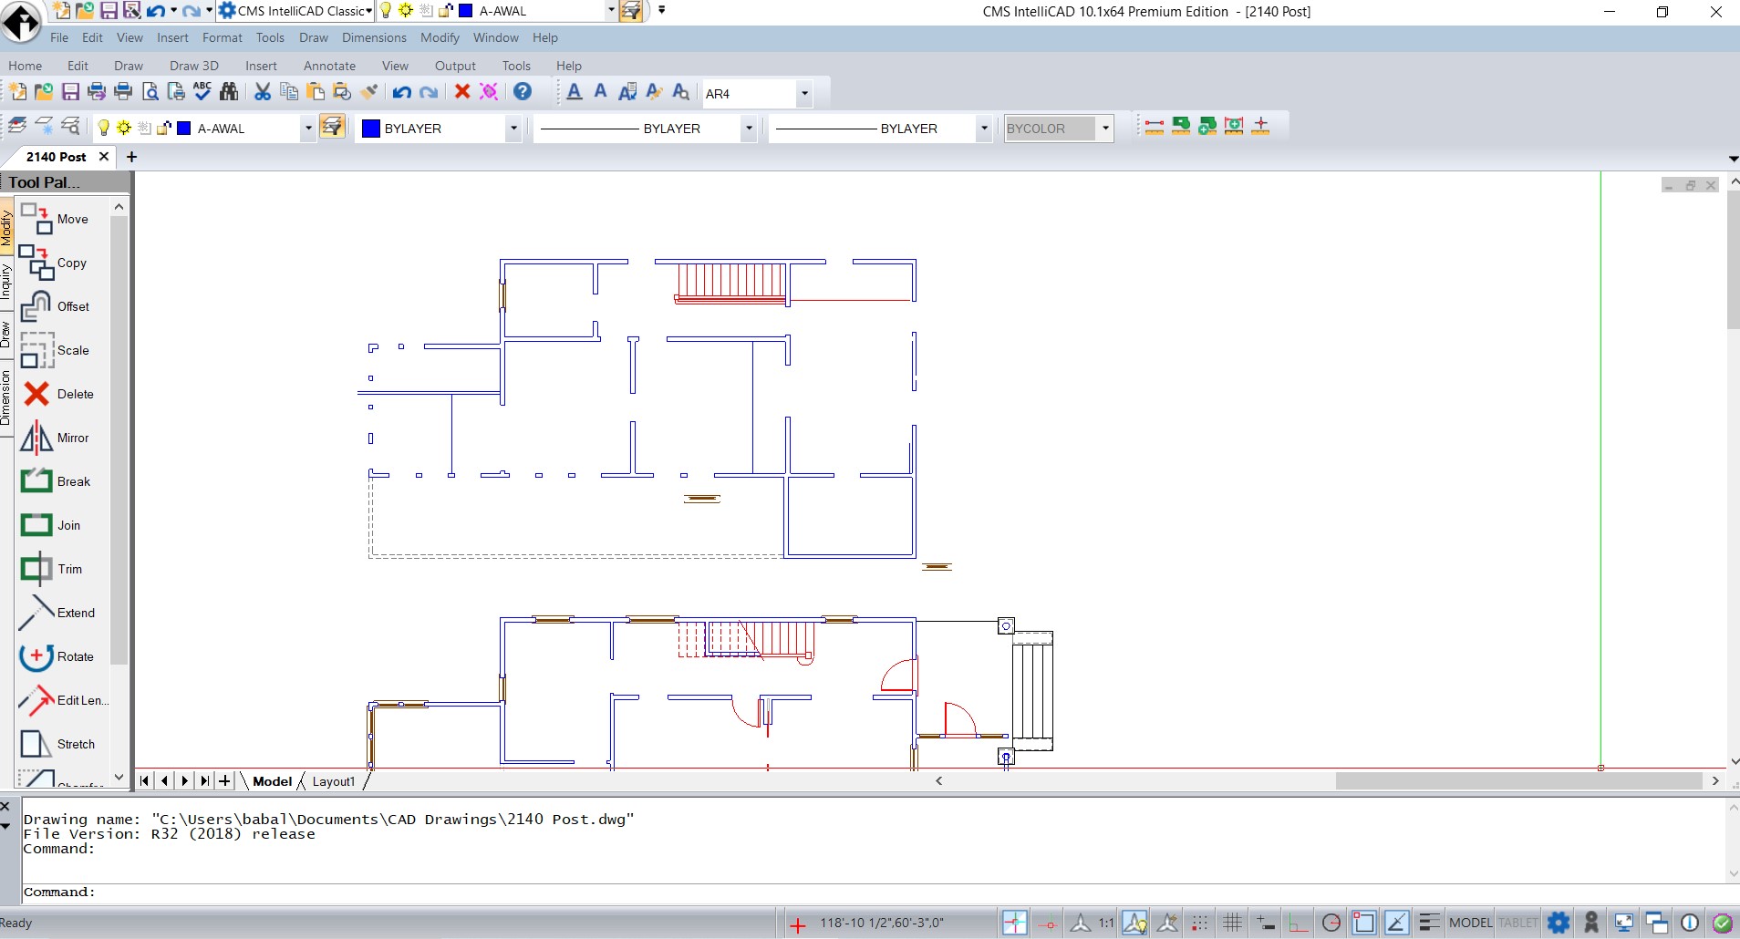Toggle TABLET mode in the status bar
Image resolution: width=1740 pixels, height=939 pixels.
(1517, 923)
